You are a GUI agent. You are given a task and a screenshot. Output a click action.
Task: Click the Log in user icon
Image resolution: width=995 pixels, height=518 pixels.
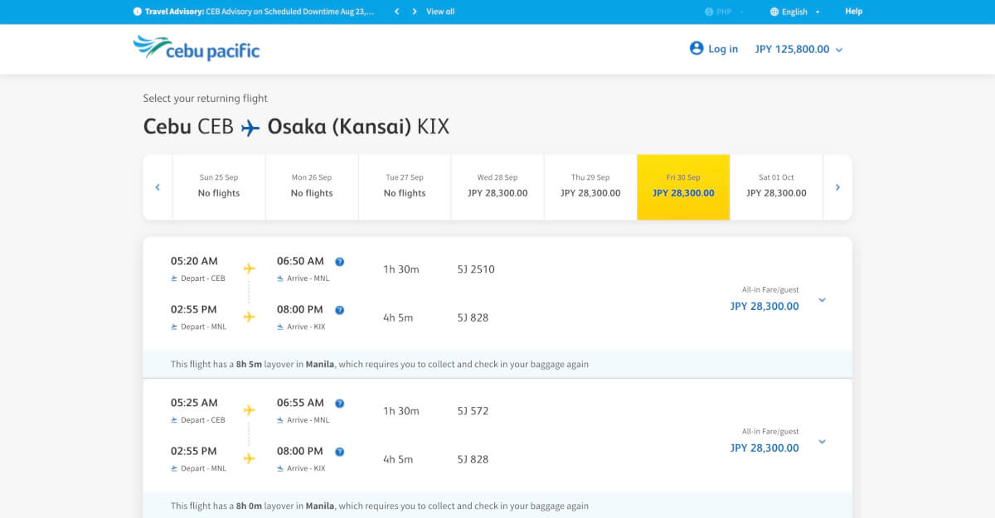tap(696, 49)
